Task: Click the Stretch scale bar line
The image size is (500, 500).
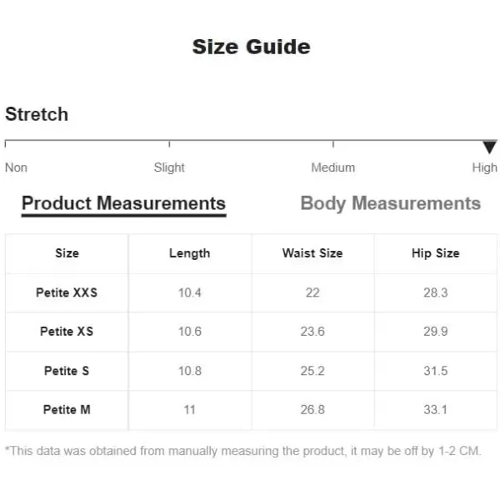Action: pyautogui.click(x=251, y=140)
